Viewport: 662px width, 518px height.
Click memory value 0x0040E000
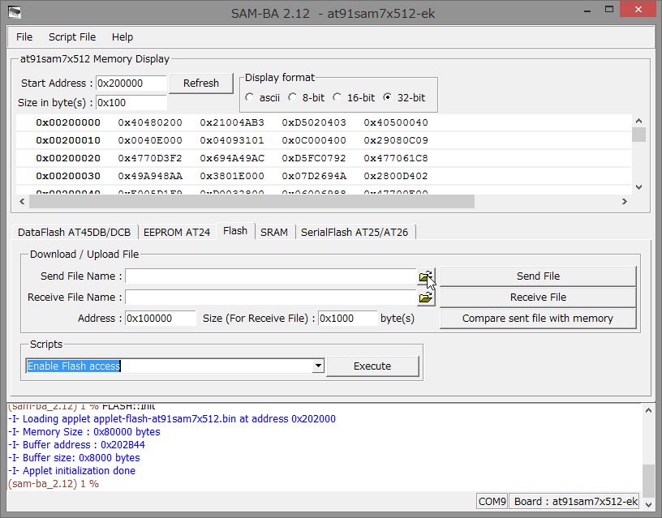pos(150,140)
